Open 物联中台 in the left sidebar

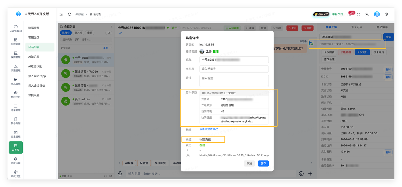[x=16, y=95]
